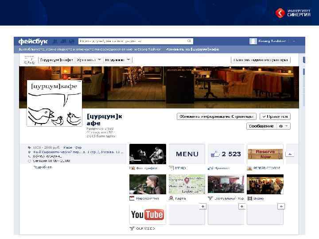Click the [цурцум]кафе page title text
The height and width of the screenshot is (239, 319).
[x=105, y=119]
